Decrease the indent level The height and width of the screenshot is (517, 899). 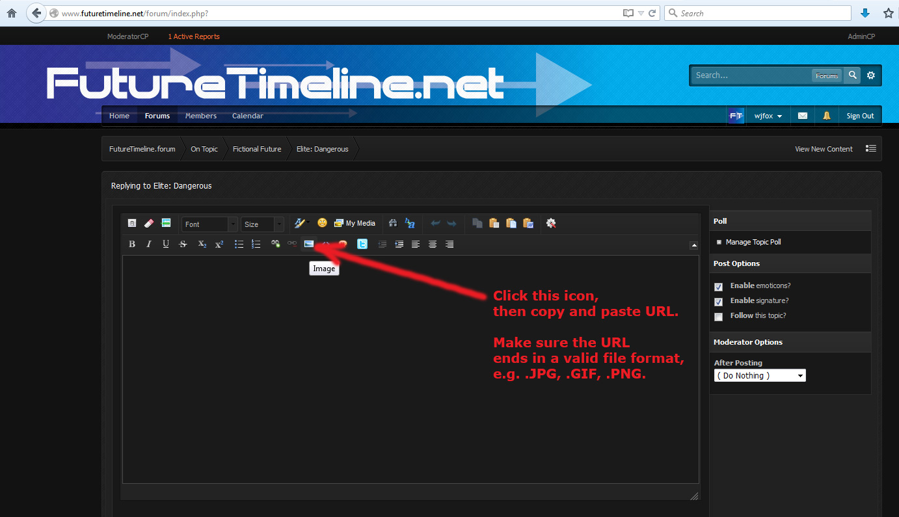click(382, 244)
